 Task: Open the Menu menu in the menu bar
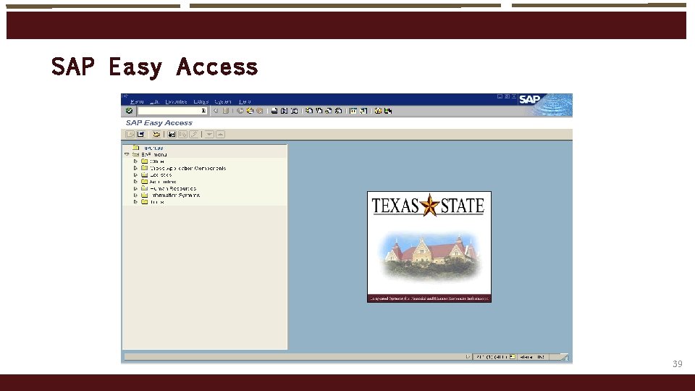pos(137,101)
